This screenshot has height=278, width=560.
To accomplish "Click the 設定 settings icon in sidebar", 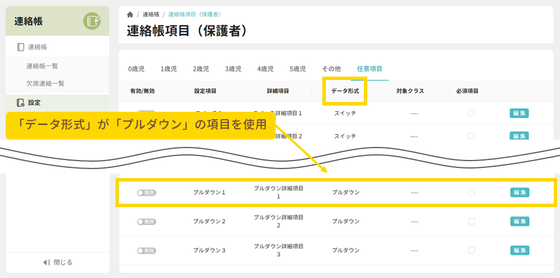I will pos(21,103).
